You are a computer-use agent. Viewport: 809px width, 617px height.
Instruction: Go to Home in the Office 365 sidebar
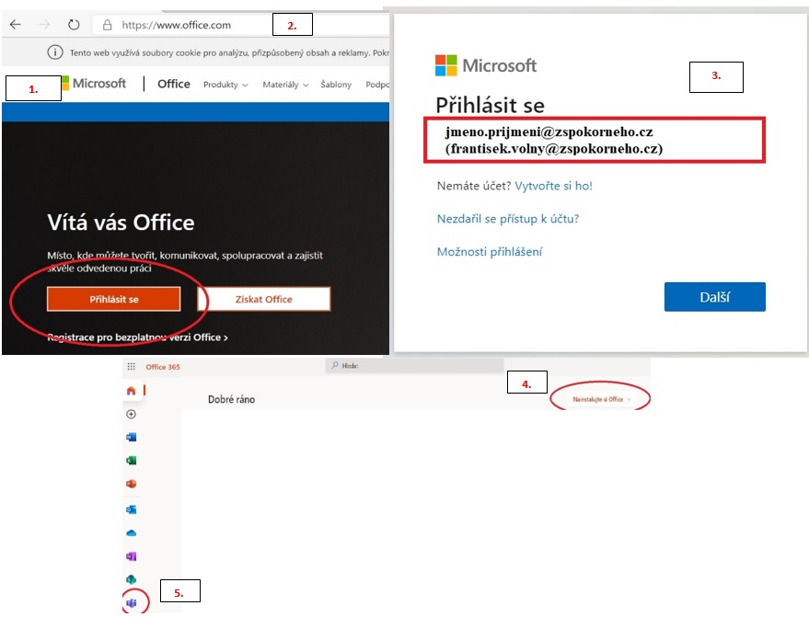tap(131, 390)
